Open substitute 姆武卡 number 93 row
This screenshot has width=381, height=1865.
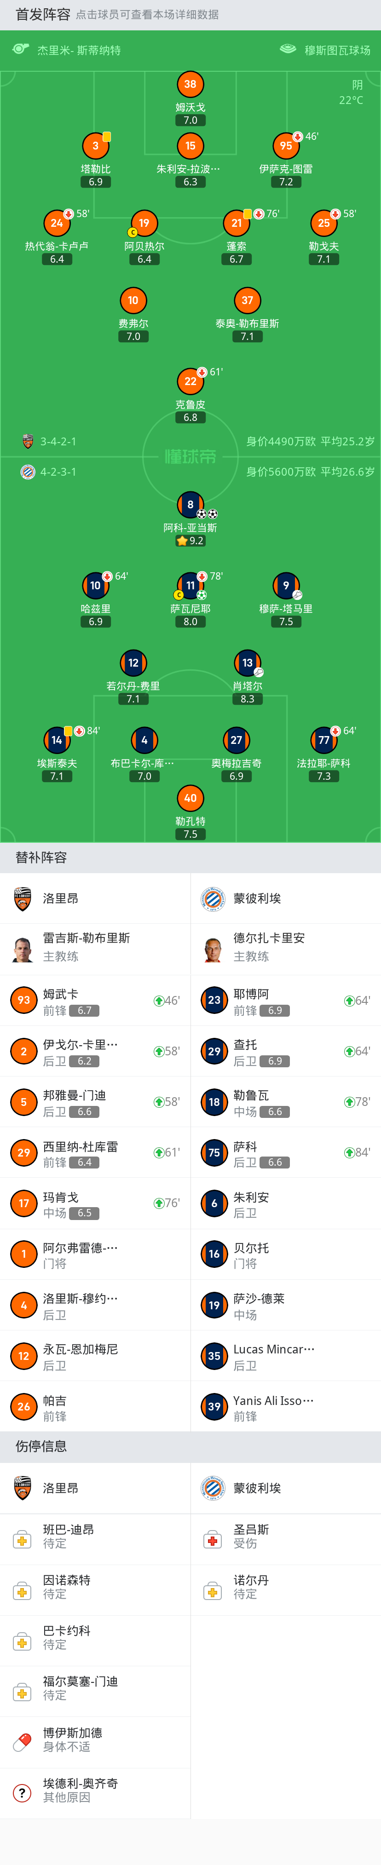(x=95, y=1001)
